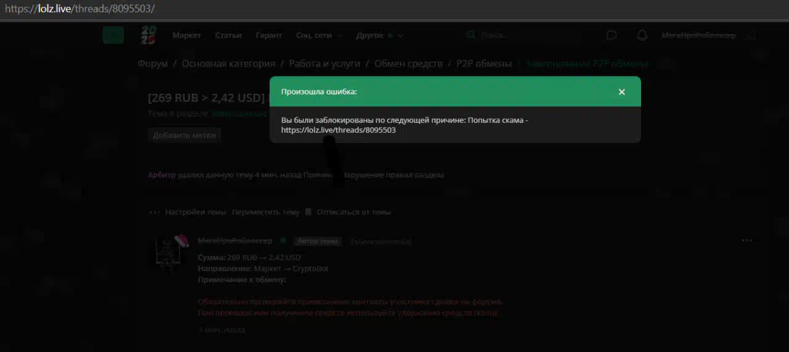Screen dimensions: 789x352
Task: Close the error dialog with the X
Action: 621,92
